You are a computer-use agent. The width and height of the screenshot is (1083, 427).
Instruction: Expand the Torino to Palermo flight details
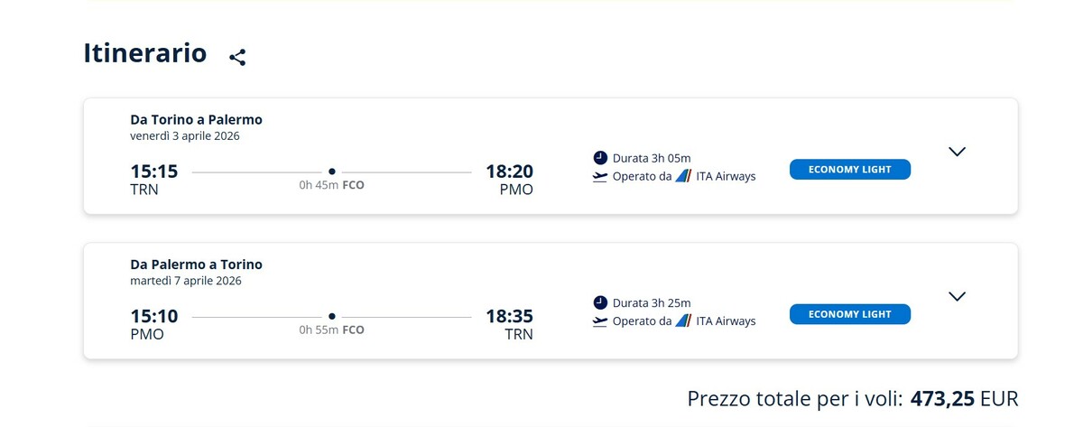pyautogui.click(x=958, y=152)
